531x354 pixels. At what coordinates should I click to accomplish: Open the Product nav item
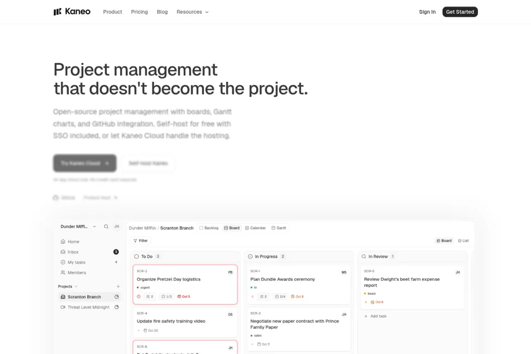pos(112,12)
